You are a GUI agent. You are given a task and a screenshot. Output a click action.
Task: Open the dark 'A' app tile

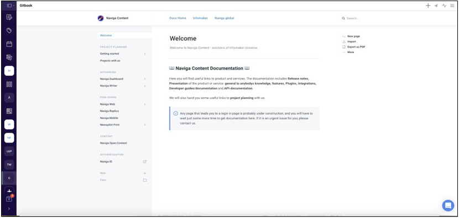(9, 98)
